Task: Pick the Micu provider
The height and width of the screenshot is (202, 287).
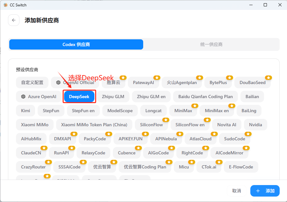Action: [x=184, y=167]
